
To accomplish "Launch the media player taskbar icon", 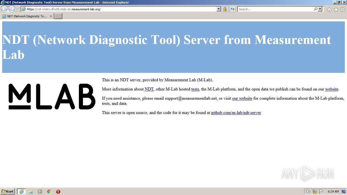I will 40,191.
